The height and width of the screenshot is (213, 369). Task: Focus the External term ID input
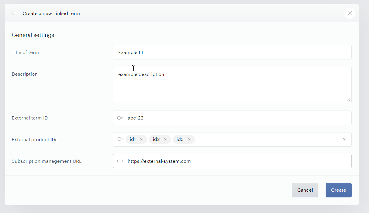point(232,118)
